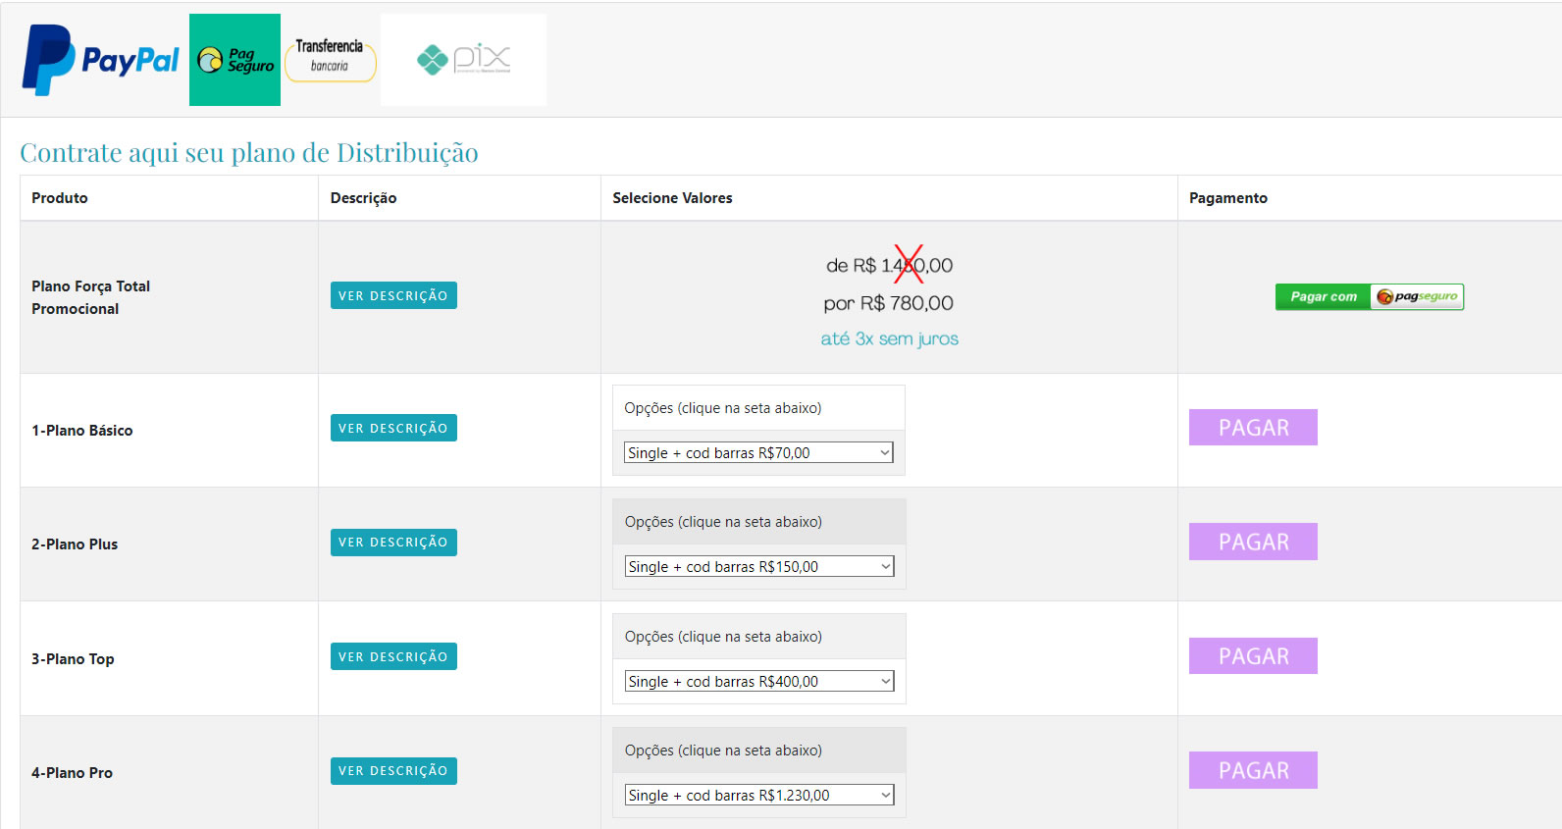This screenshot has height=829, width=1562.
Task: Expand Plano Pro R$1.230,00 dropdown
Action: [758, 795]
